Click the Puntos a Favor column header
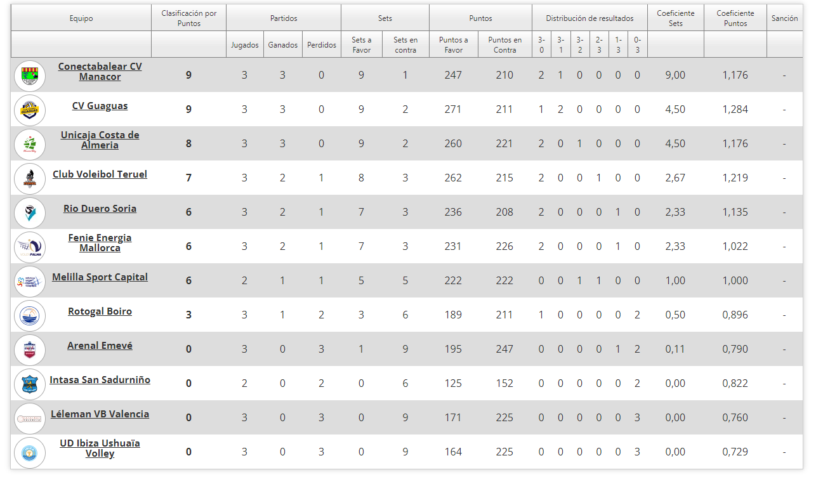823x477 pixels. [x=454, y=45]
